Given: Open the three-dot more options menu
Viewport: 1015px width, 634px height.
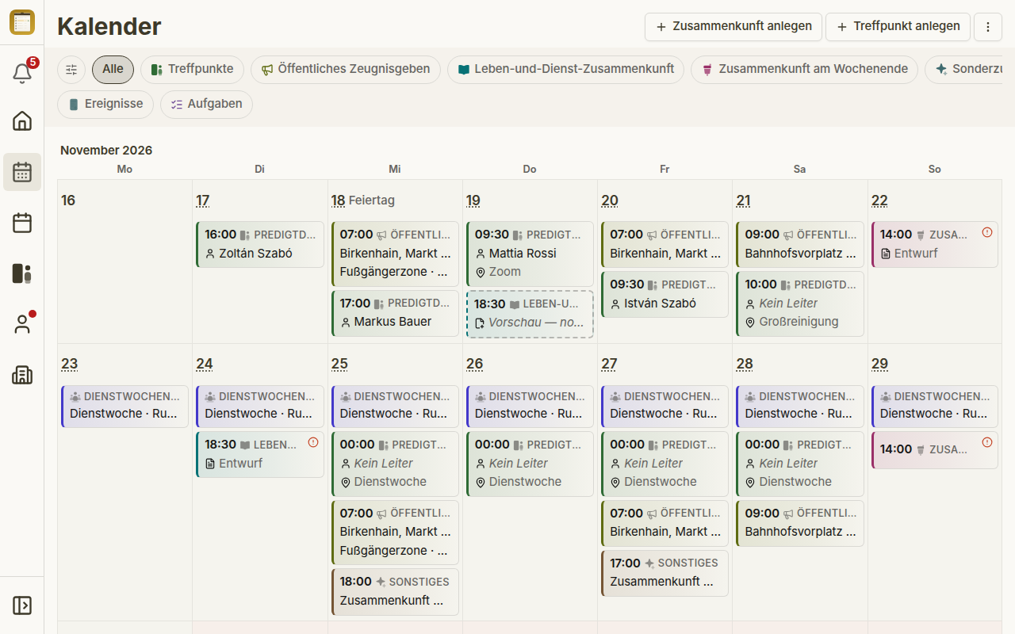Looking at the screenshot, I should (988, 26).
